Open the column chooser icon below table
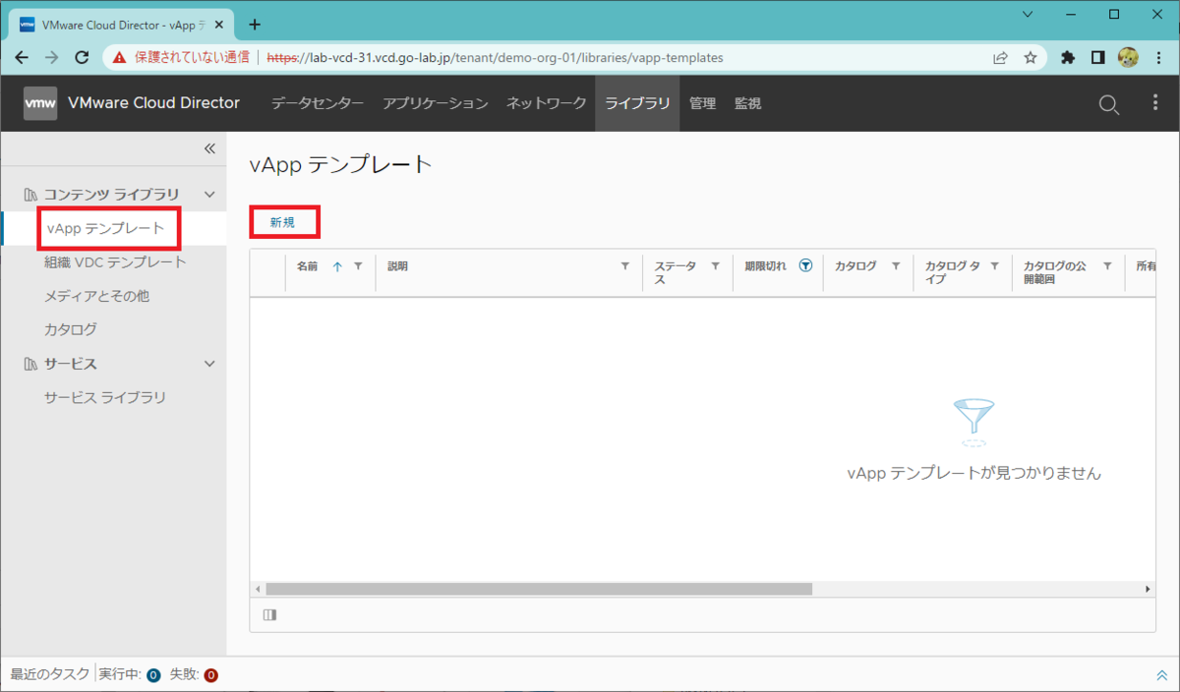The height and width of the screenshot is (692, 1180). (x=269, y=615)
